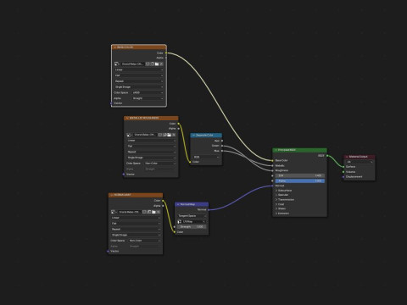Click the Blue output socket of Separate Color
This screenshot has width=407, height=305.
point(222,151)
